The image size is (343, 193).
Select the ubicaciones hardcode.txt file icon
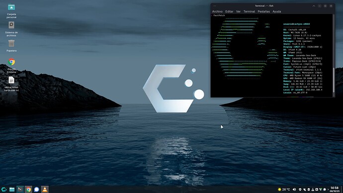[x=11, y=84]
